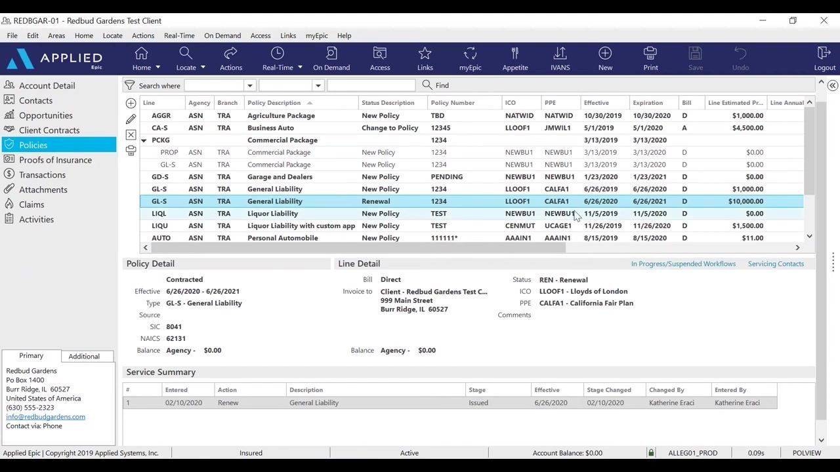Expand the Real-Time toolbar dropdown arrow

(300, 68)
